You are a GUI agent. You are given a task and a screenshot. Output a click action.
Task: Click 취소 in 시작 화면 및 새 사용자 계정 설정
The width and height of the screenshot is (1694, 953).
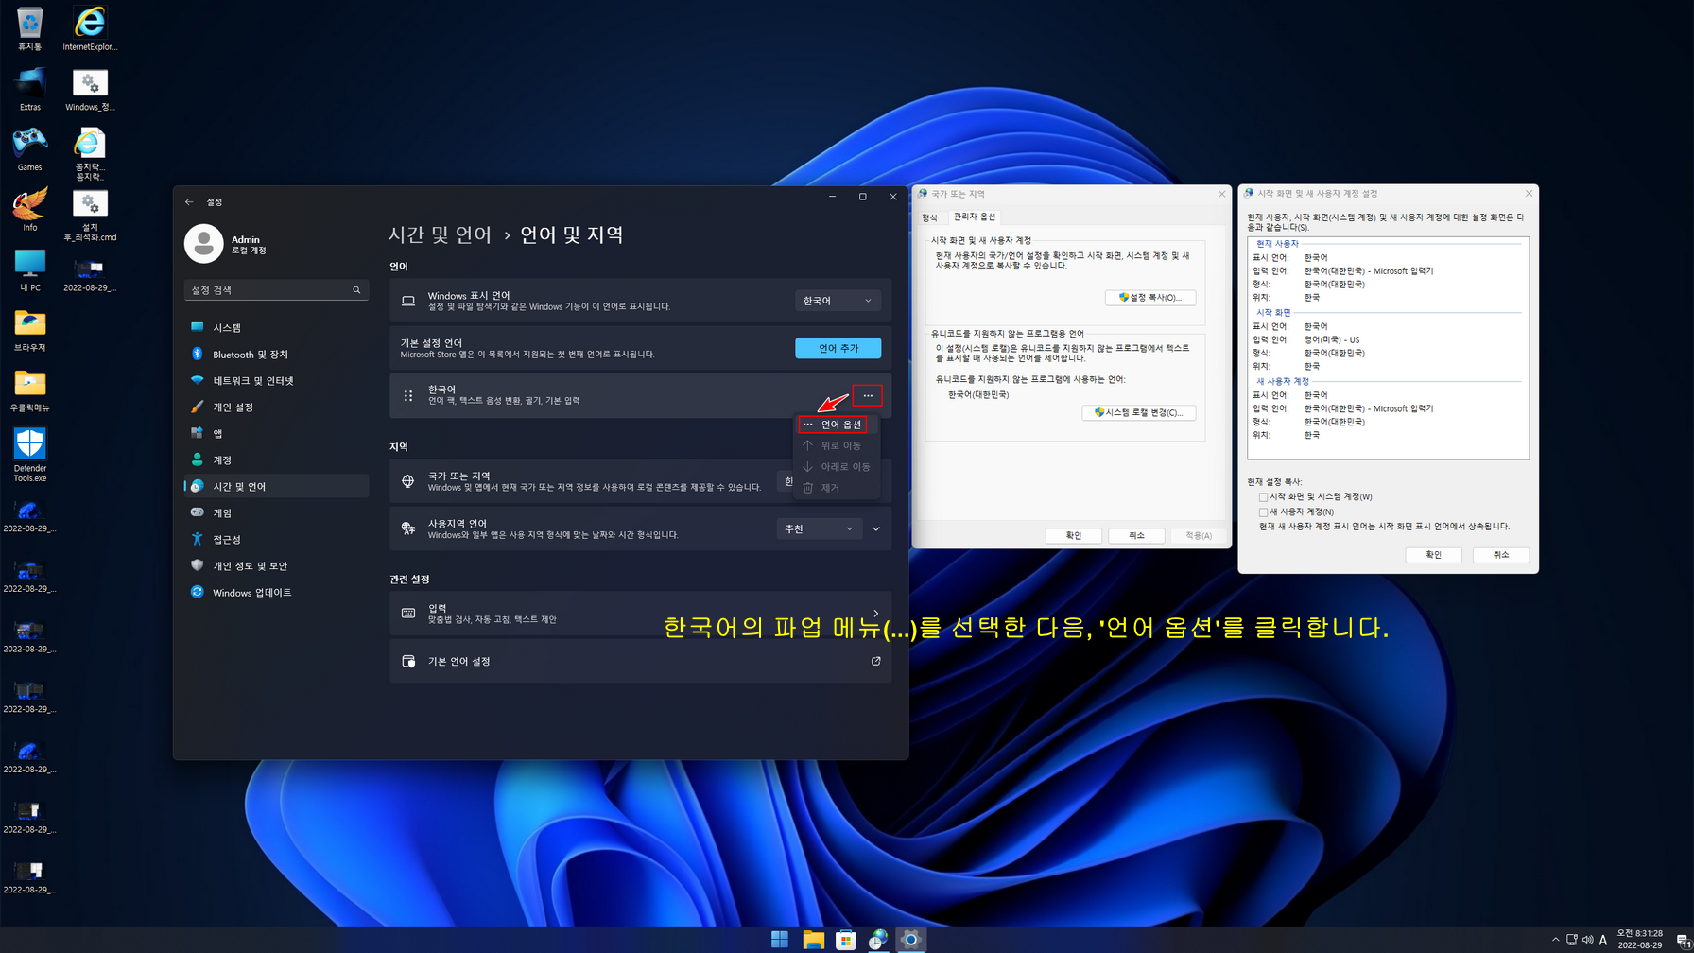(x=1501, y=555)
